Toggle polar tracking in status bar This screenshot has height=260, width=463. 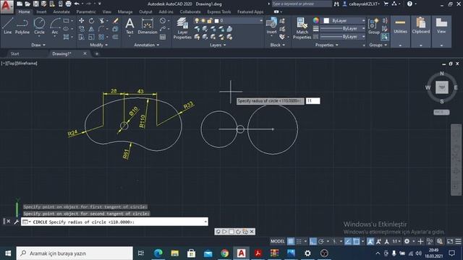coord(321,241)
